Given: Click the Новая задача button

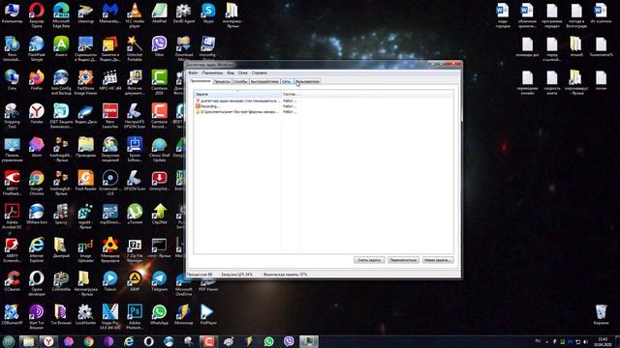Looking at the screenshot, I should [437, 260].
